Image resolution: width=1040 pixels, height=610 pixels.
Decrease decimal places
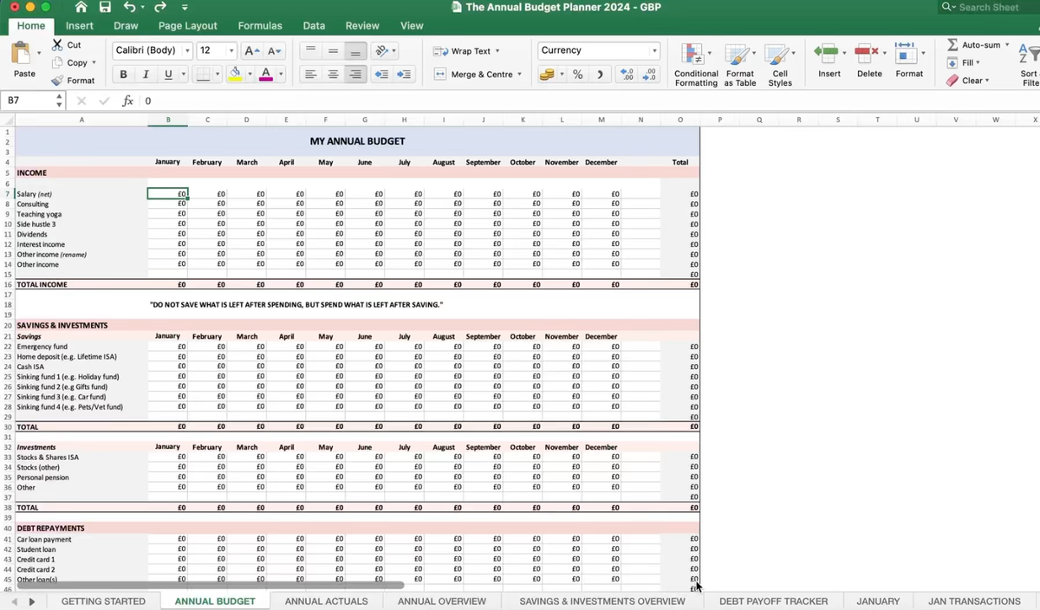pos(650,75)
